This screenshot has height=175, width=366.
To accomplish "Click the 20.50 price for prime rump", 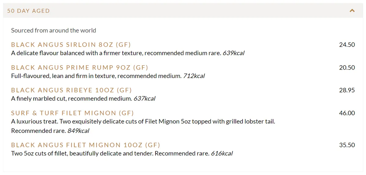I will point(347,68).
